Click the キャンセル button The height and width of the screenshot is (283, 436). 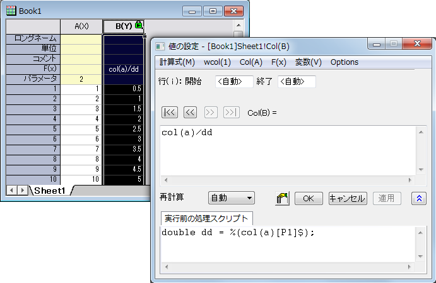348,198
